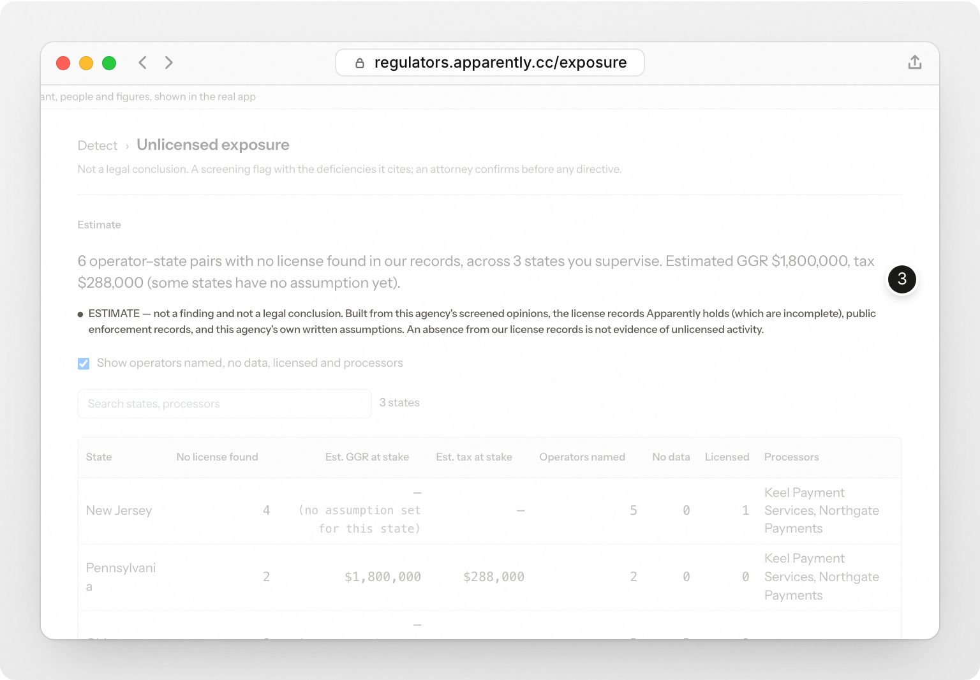Viewport: 980px width, 680px height.
Task: Click the $288,000 tax cell
Action: coord(493,577)
